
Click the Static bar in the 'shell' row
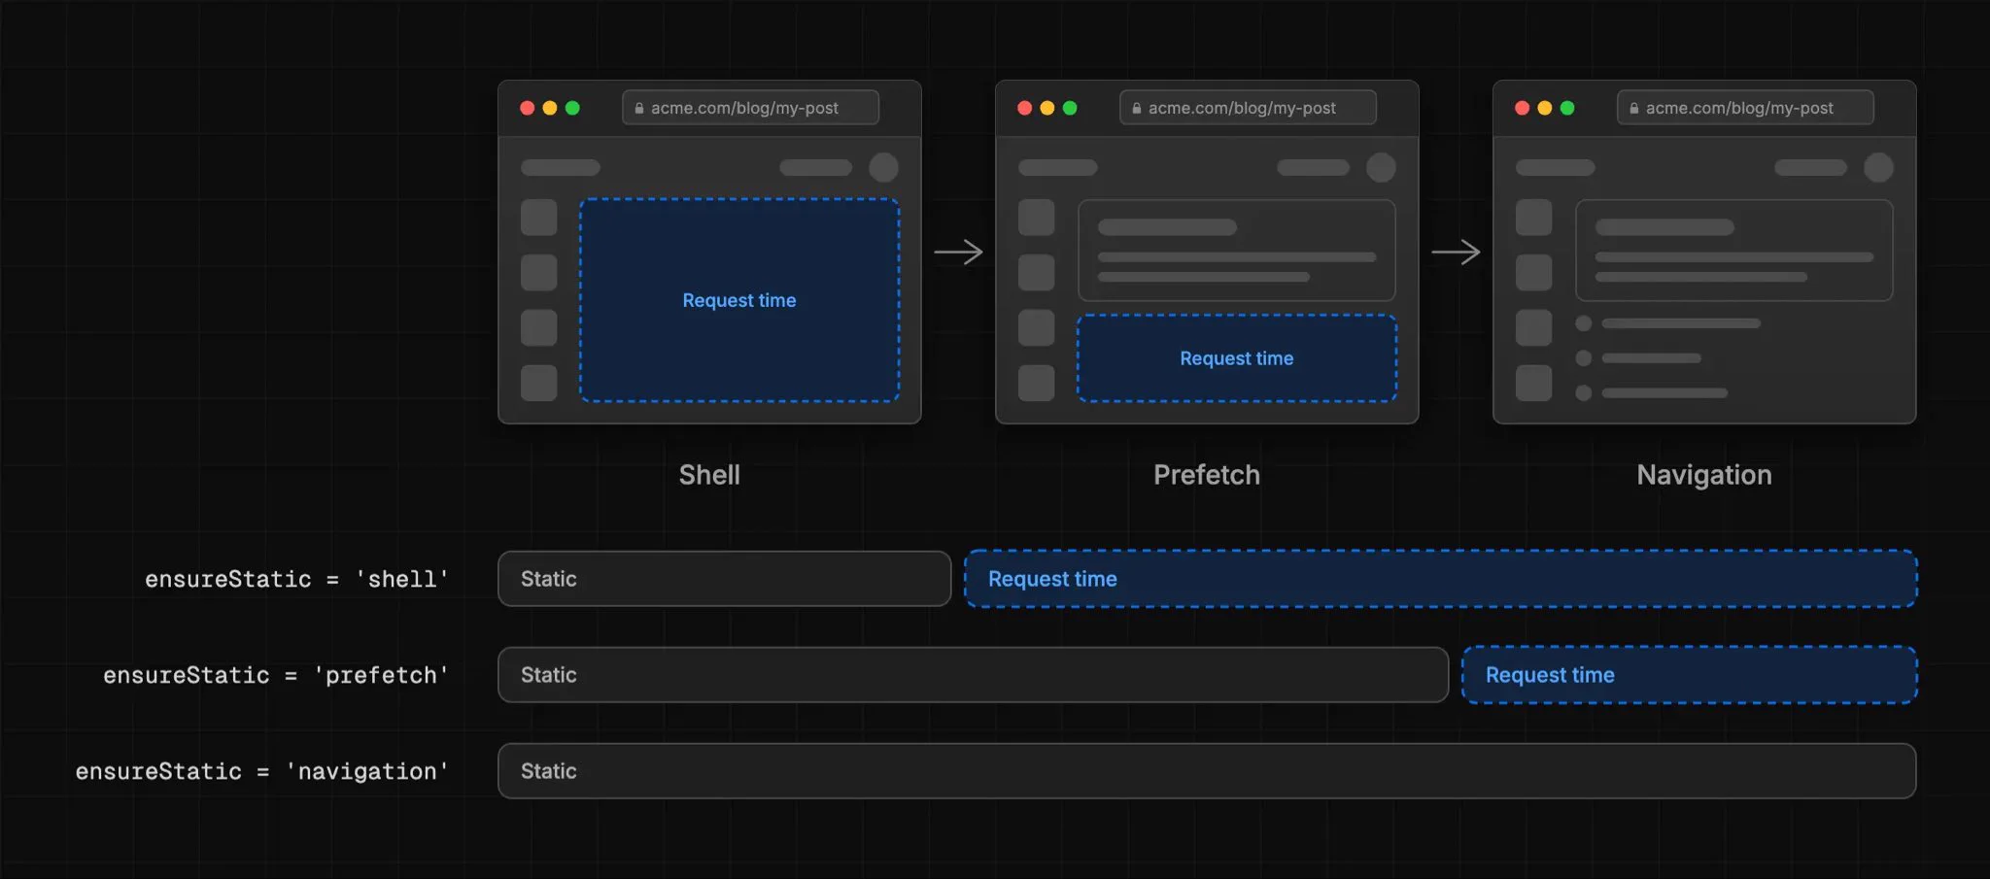[x=724, y=579]
